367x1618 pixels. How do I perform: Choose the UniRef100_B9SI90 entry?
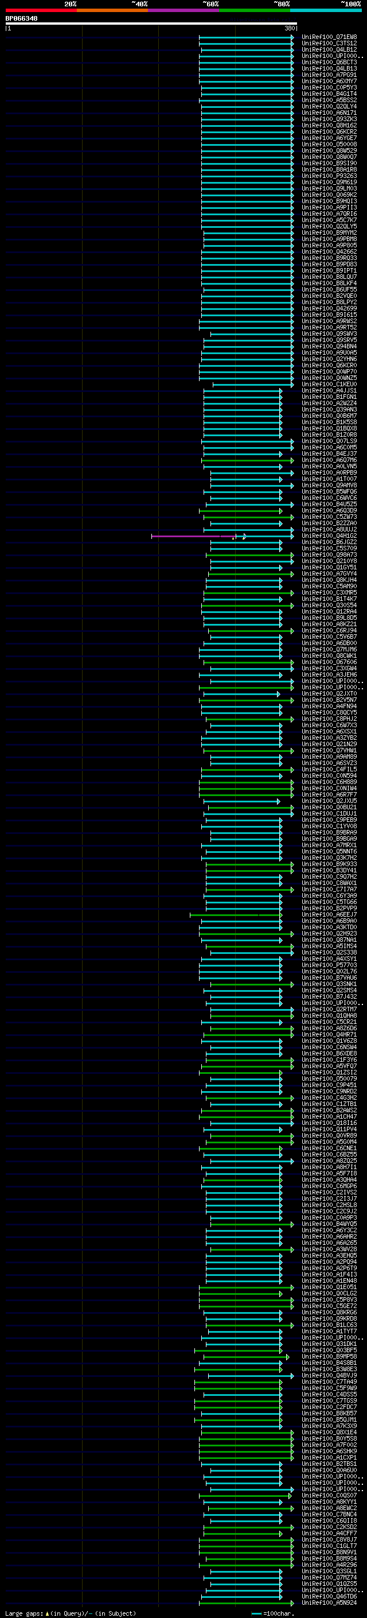point(329,164)
